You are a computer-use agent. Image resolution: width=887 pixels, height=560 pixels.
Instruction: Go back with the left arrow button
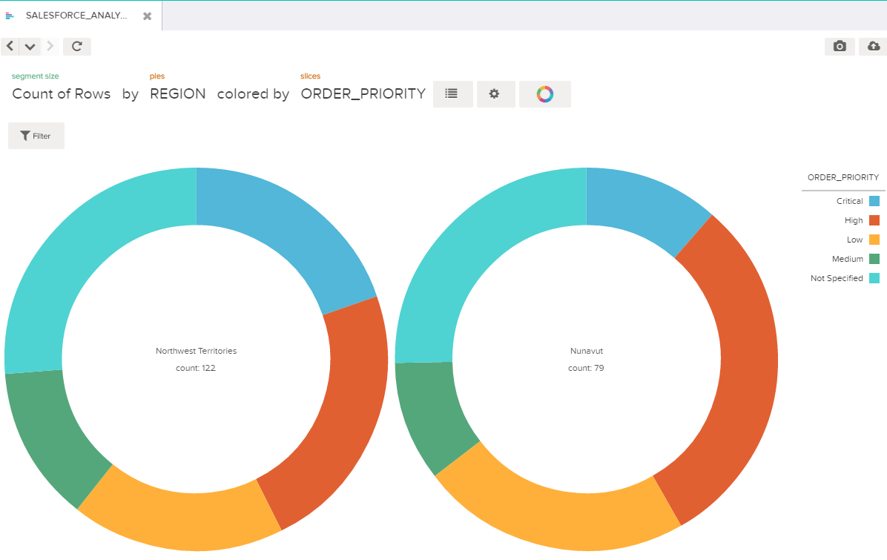[x=10, y=47]
